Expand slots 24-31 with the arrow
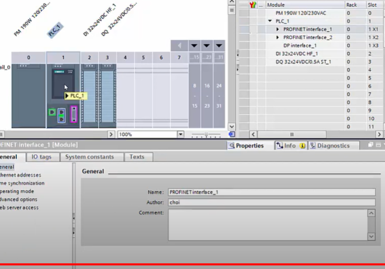The image size is (385, 269). click(x=219, y=46)
